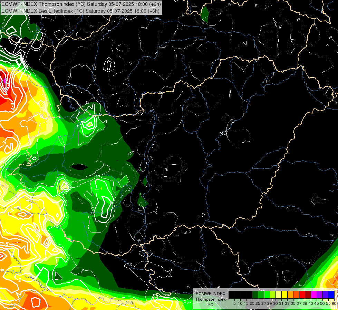This screenshot has width=338, height=310.
Task: Click the legend tick value '39'
Action: click(305, 303)
